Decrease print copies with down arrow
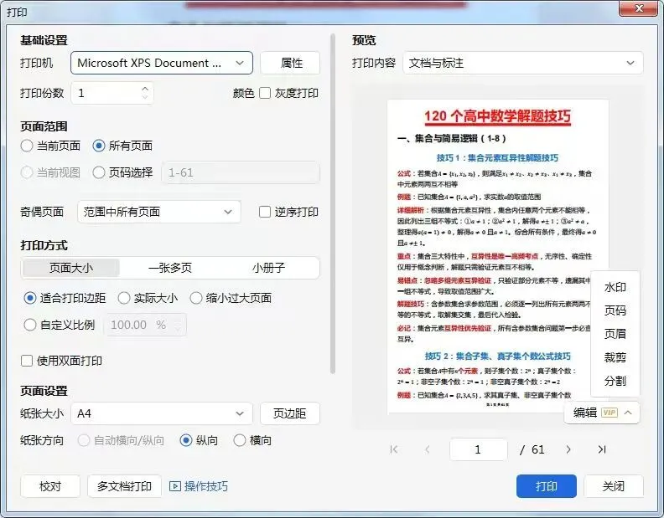This screenshot has height=518, width=664. [145, 97]
